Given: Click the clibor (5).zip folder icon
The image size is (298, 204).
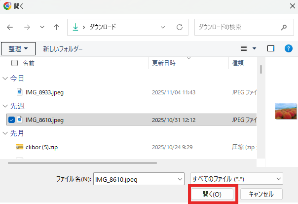Looking at the screenshot, I should 20,147.
